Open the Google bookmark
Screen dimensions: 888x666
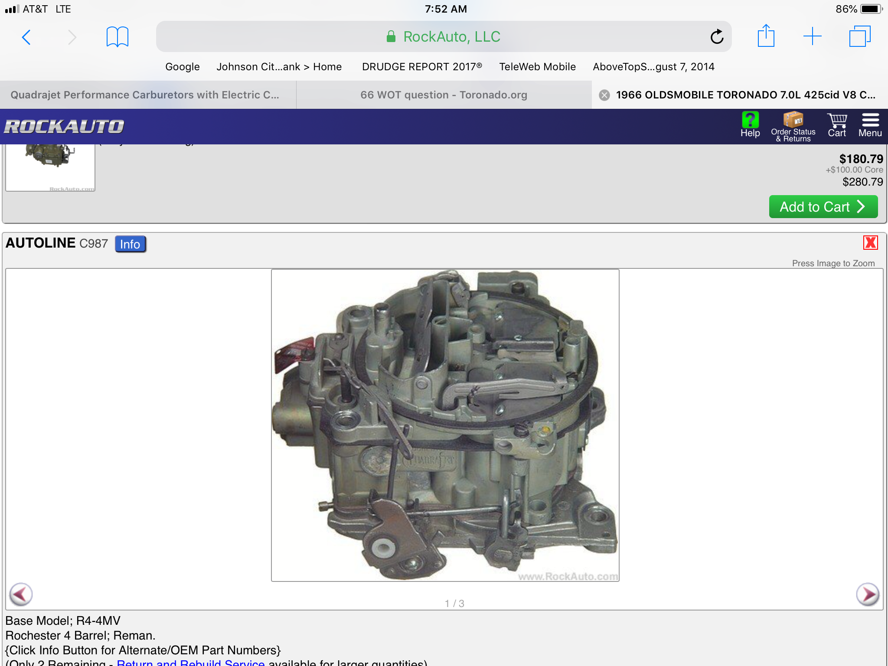coord(183,67)
